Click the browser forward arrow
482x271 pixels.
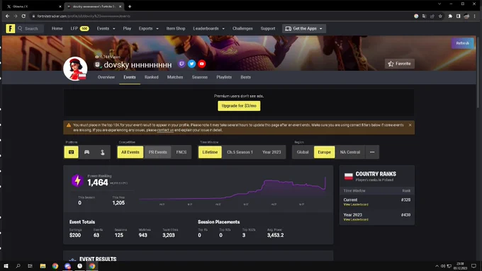click(x=16, y=16)
